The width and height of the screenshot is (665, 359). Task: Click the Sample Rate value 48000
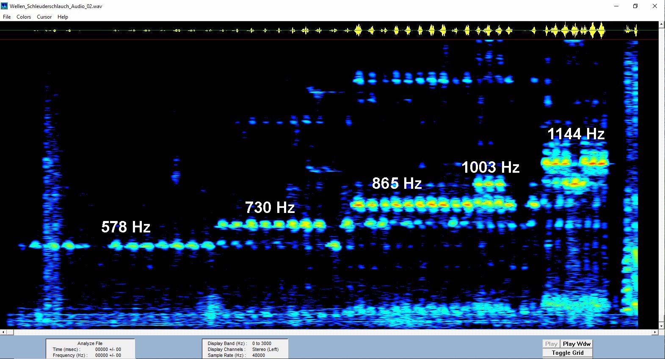[x=258, y=355]
